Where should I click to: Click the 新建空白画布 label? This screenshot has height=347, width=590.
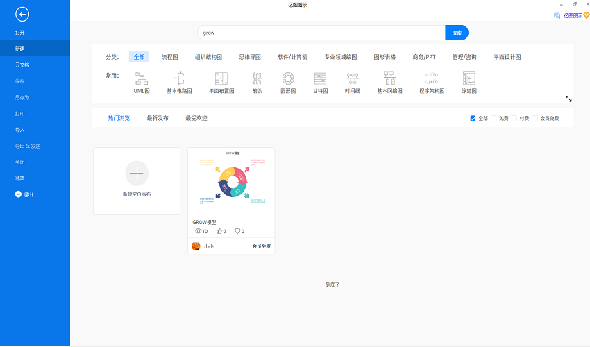pyautogui.click(x=137, y=194)
